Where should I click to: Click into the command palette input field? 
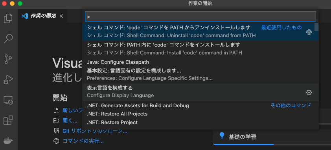(200, 16)
